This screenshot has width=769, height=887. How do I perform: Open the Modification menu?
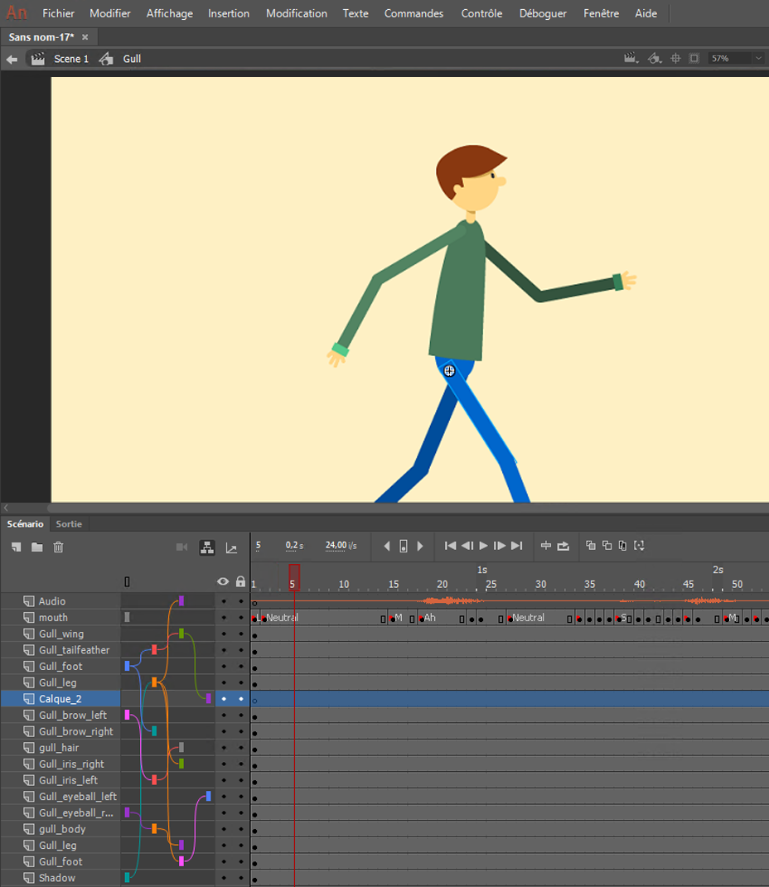[x=296, y=13]
